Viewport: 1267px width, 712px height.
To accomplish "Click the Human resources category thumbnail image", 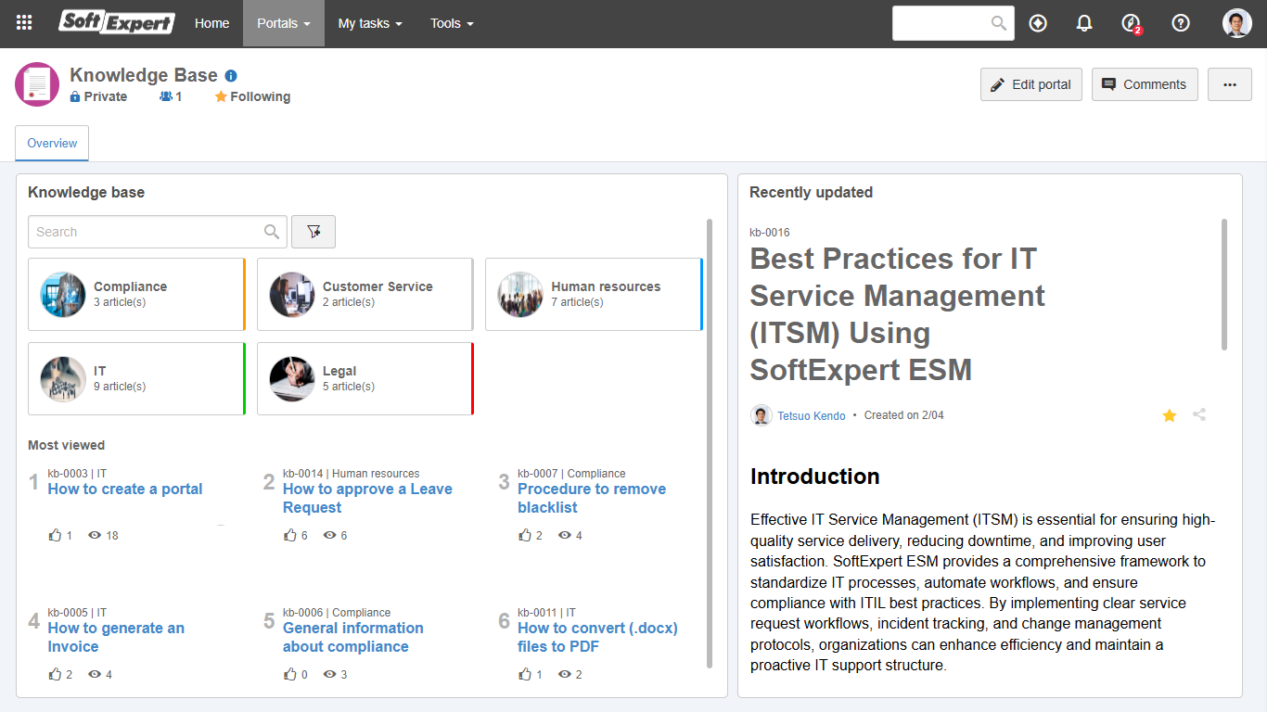I will (x=520, y=295).
